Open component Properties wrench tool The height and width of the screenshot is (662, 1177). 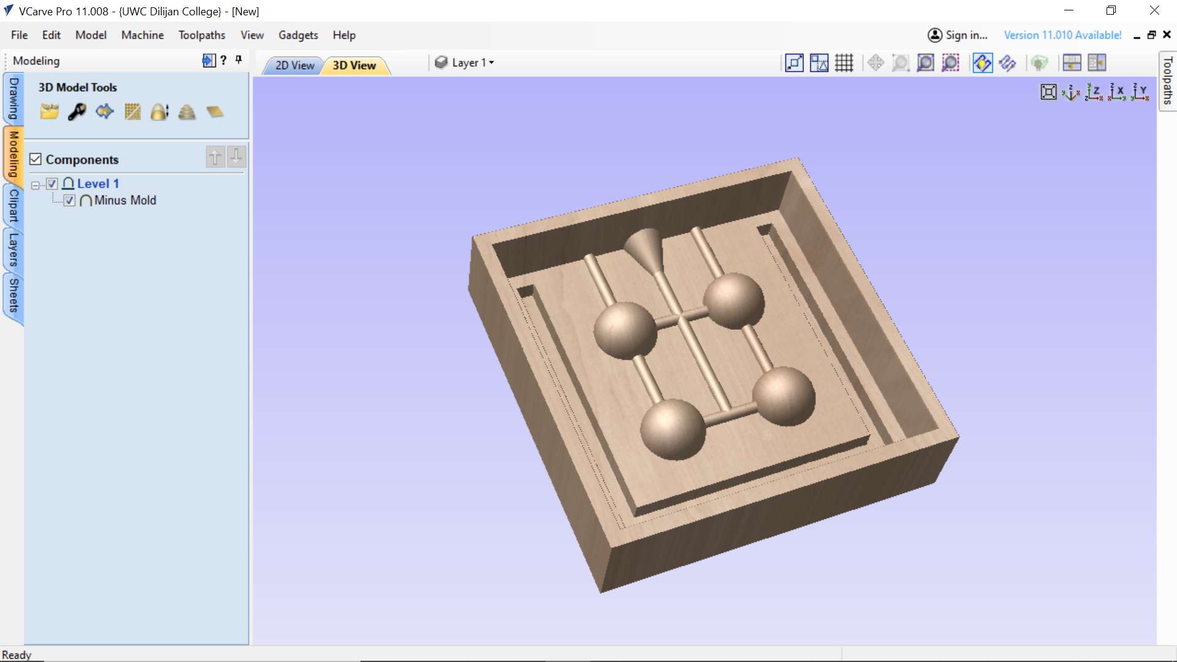(x=77, y=112)
